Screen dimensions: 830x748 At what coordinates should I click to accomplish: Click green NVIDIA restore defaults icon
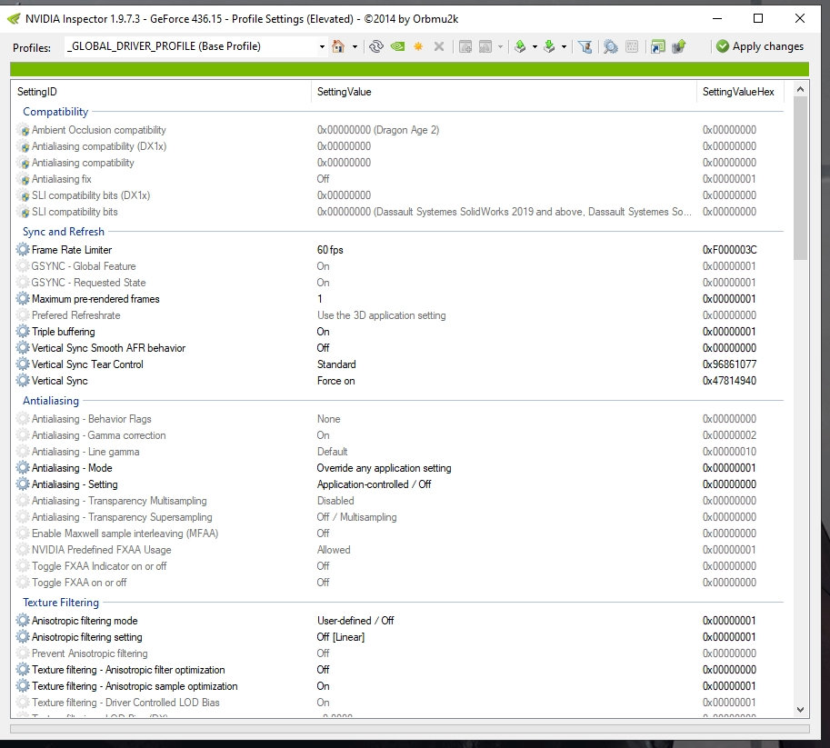(x=397, y=46)
